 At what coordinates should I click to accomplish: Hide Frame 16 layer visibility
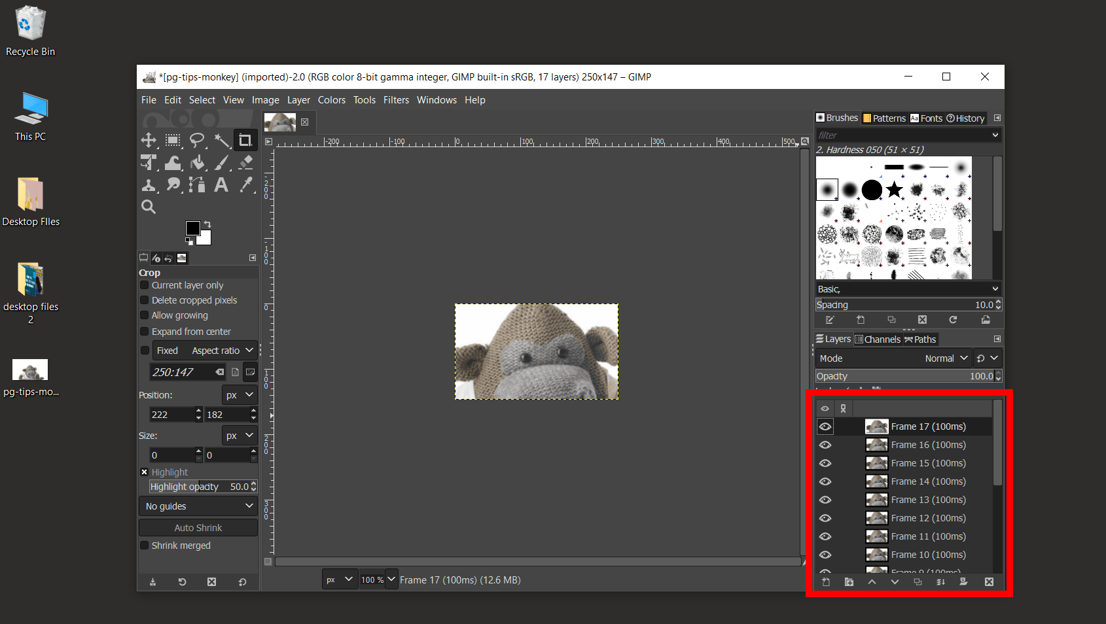(825, 445)
